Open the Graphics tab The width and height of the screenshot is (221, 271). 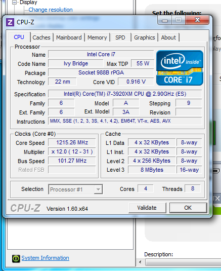coord(145,37)
